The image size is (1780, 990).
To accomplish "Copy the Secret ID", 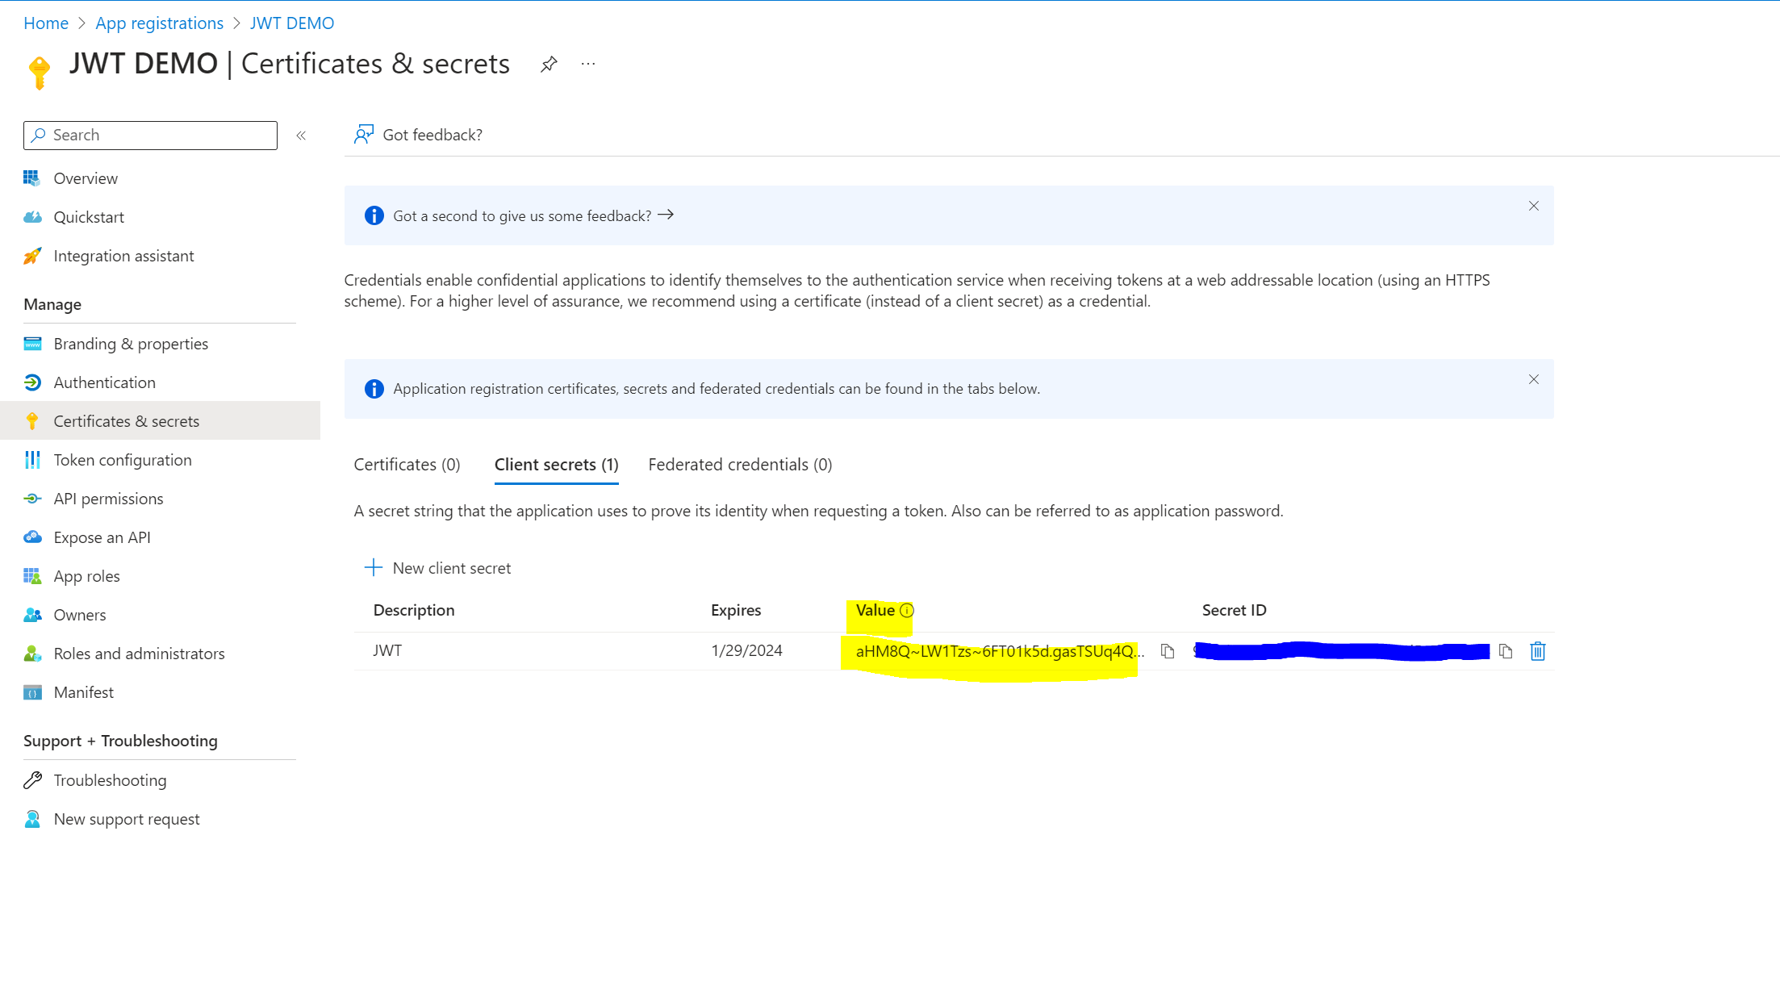I will [1506, 650].
